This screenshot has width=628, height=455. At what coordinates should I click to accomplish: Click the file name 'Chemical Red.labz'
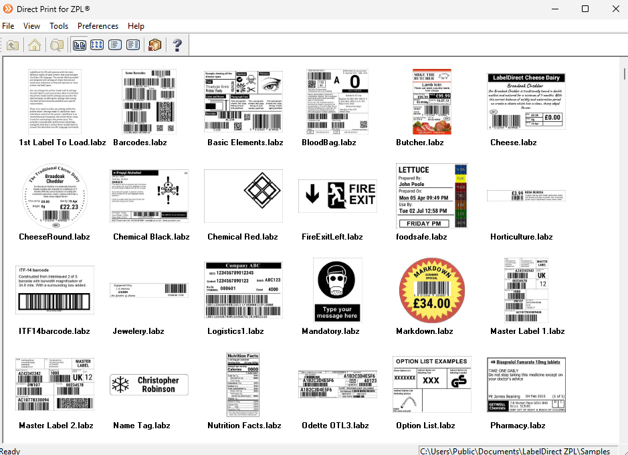click(243, 237)
